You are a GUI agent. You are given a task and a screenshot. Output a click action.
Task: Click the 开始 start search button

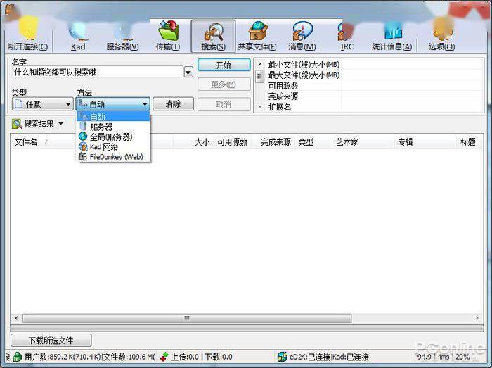224,65
